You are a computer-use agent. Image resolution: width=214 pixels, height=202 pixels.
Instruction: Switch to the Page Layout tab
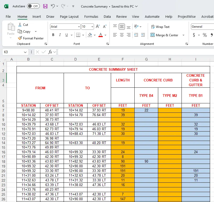point(69,16)
